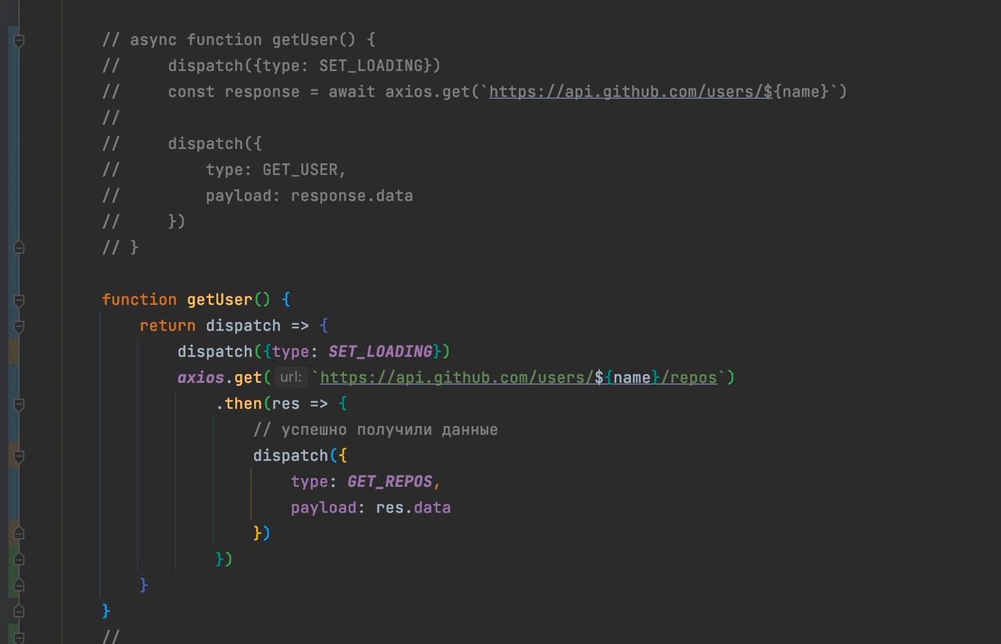Click the getUser function name in declaration
The width and height of the screenshot is (1001, 644).
(220, 300)
